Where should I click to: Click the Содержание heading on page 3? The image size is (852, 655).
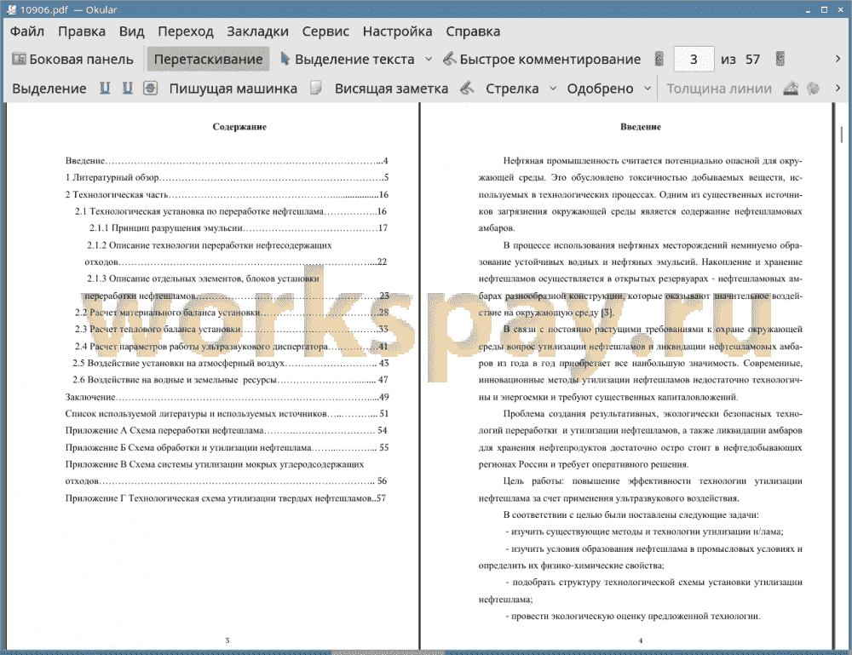(239, 127)
